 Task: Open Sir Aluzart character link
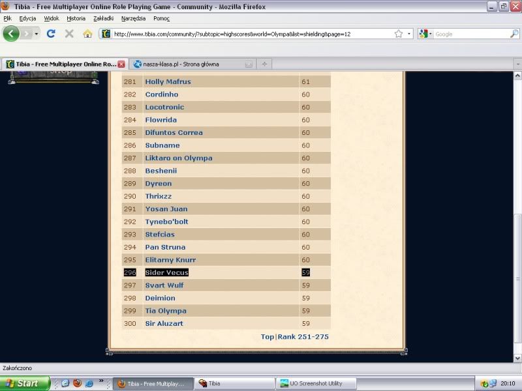164,323
